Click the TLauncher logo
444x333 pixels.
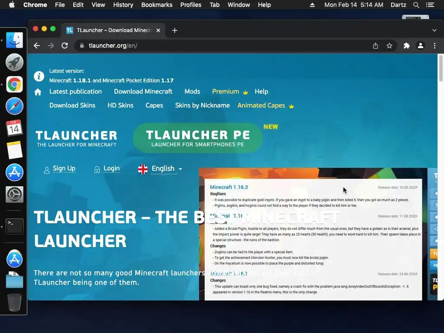[x=76, y=138]
